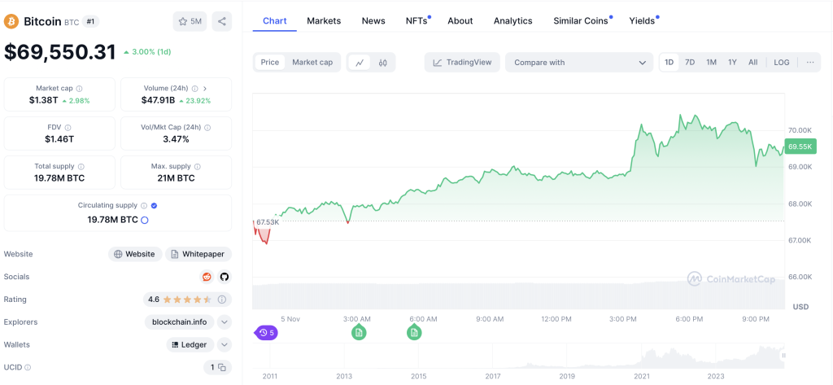
Task: Click Max. supply info icon
Action: point(197,166)
